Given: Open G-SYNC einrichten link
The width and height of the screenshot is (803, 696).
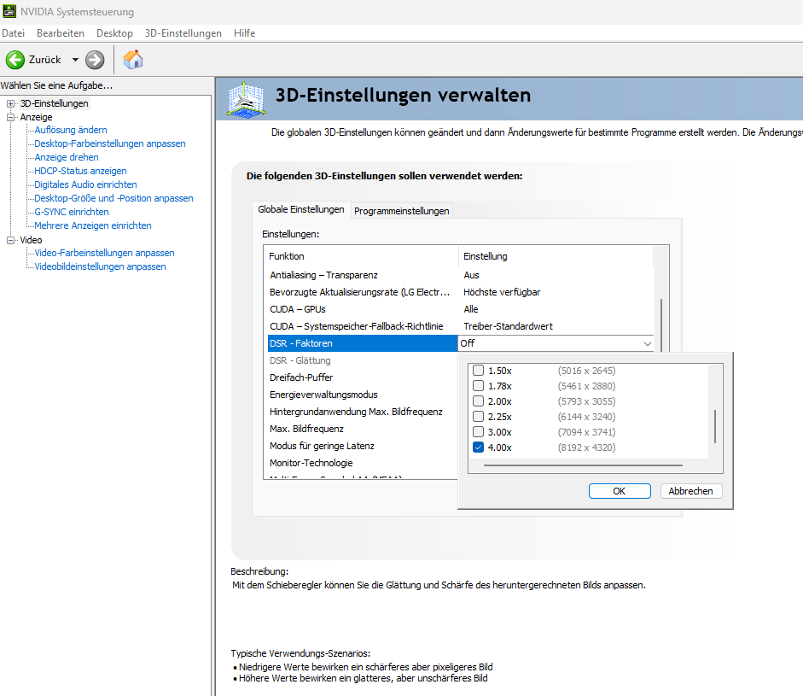Looking at the screenshot, I should [x=72, y=212].
